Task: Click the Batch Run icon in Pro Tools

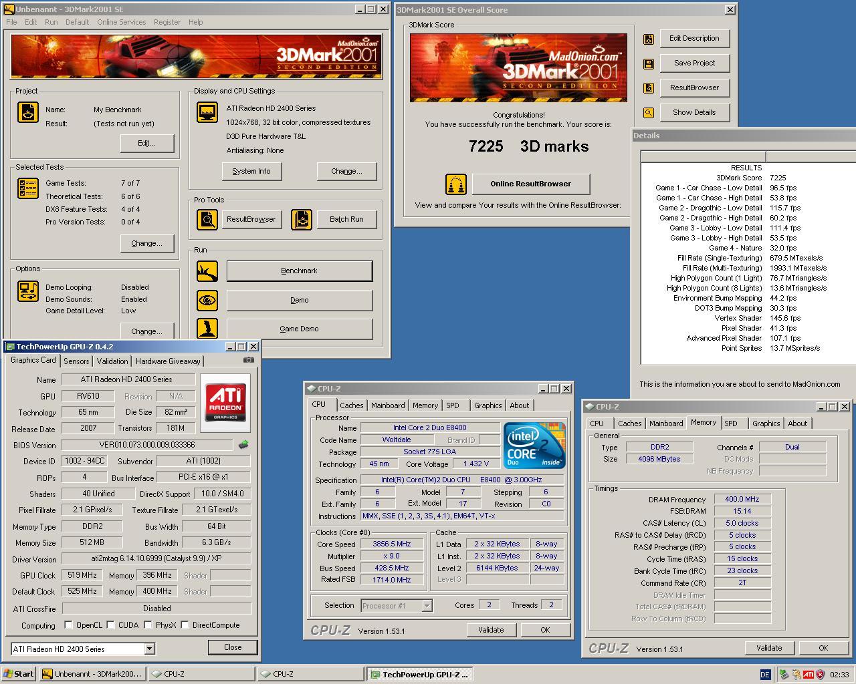Action: pos(302,219)
